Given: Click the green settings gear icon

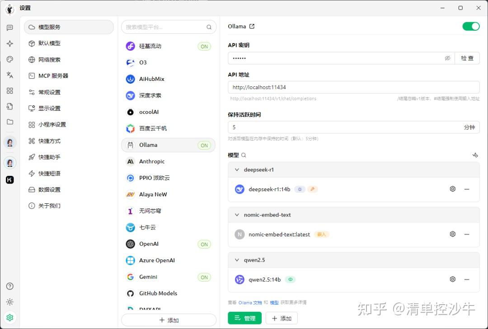Looking at the screenshot, I should 9,318.
